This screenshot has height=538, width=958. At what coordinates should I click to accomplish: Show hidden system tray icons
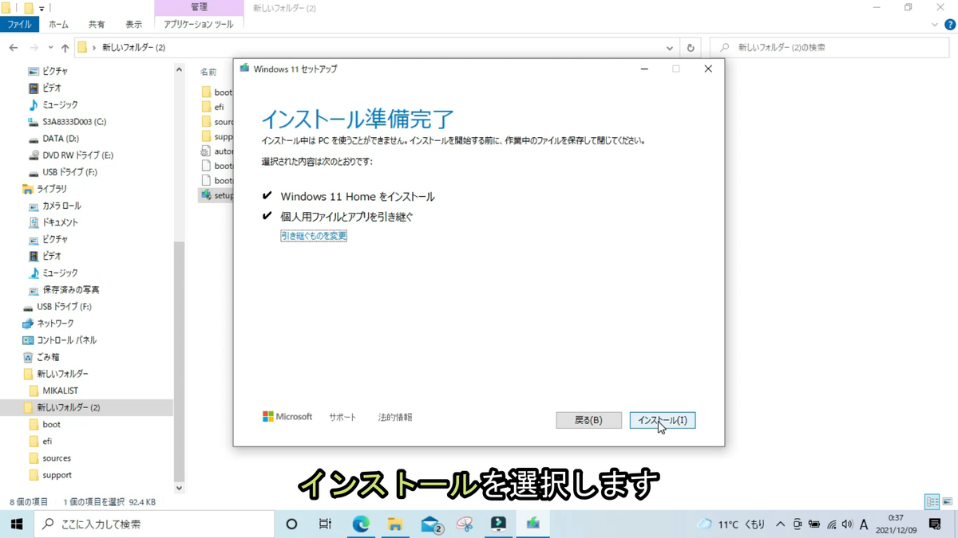(780, 524)
